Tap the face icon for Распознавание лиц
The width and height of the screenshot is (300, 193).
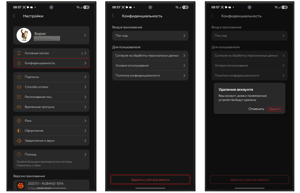(x=19, y=97)
